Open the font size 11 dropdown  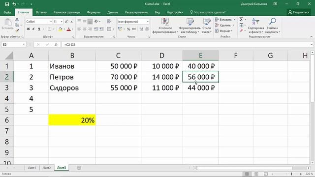click(62, 22)
